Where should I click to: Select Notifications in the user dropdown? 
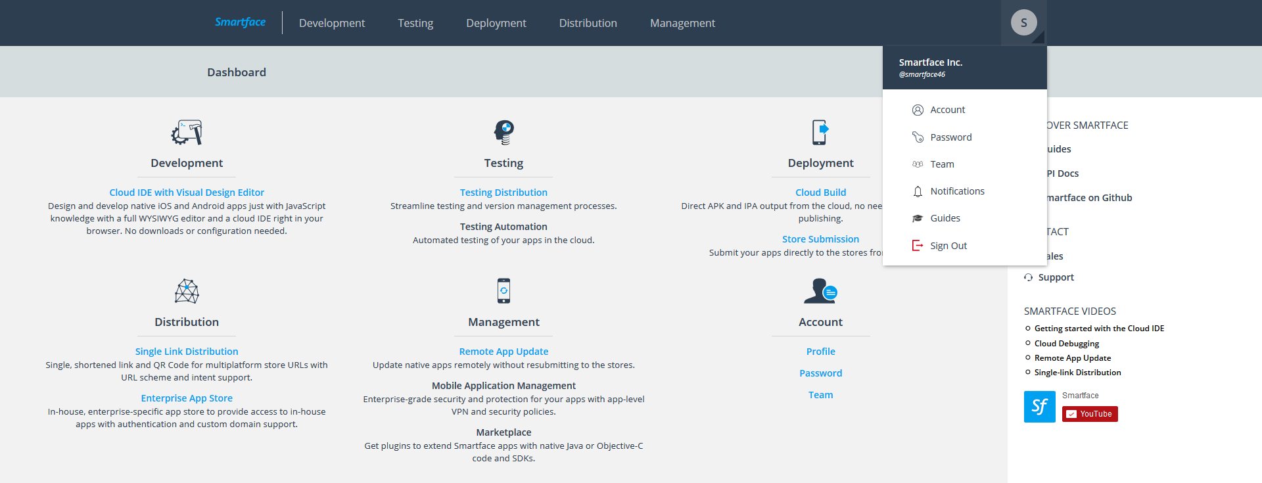957,191
